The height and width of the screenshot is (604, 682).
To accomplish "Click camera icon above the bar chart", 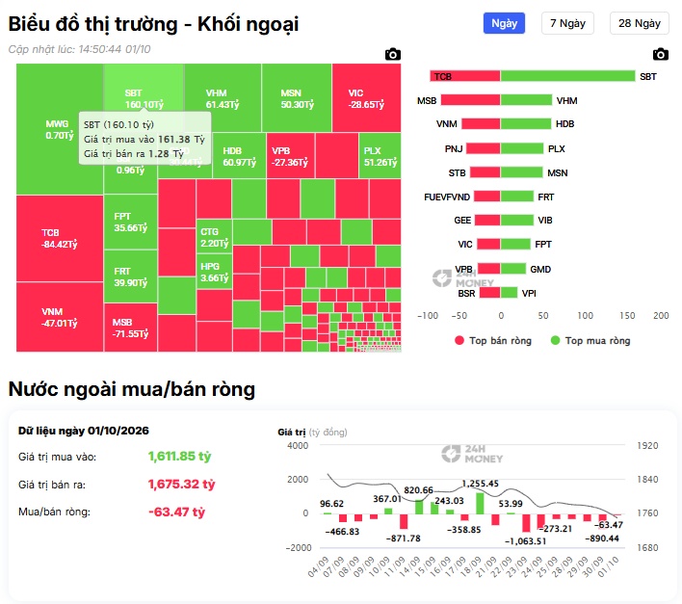I will tap(660, 54).
